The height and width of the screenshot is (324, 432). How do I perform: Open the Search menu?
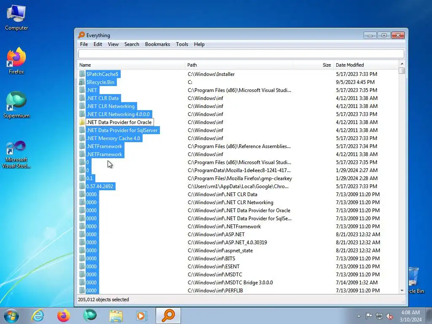tap(132, 44)
